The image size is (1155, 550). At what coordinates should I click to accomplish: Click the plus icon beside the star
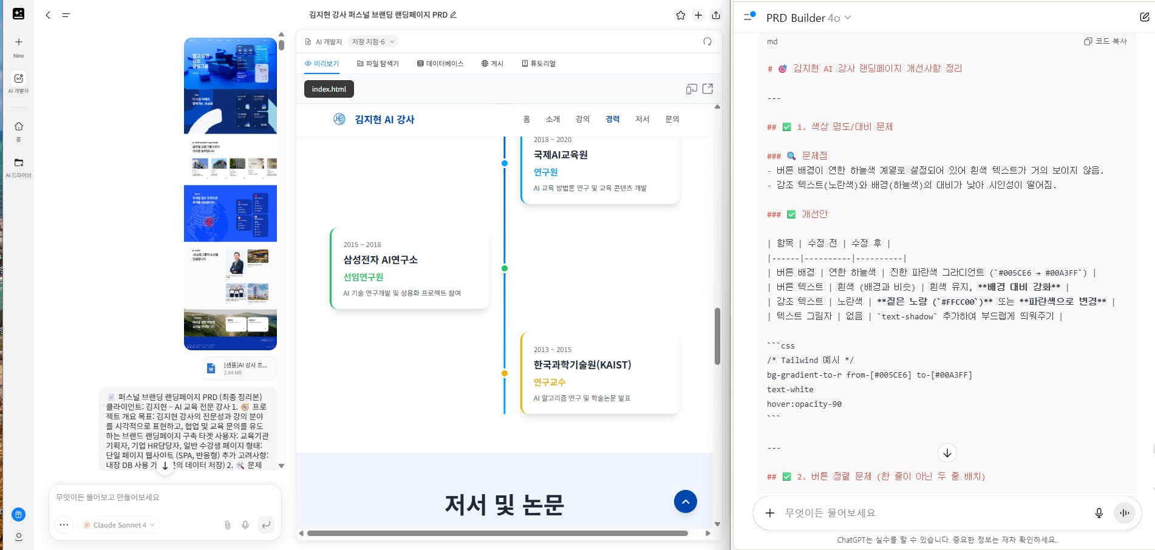[698, 15]
